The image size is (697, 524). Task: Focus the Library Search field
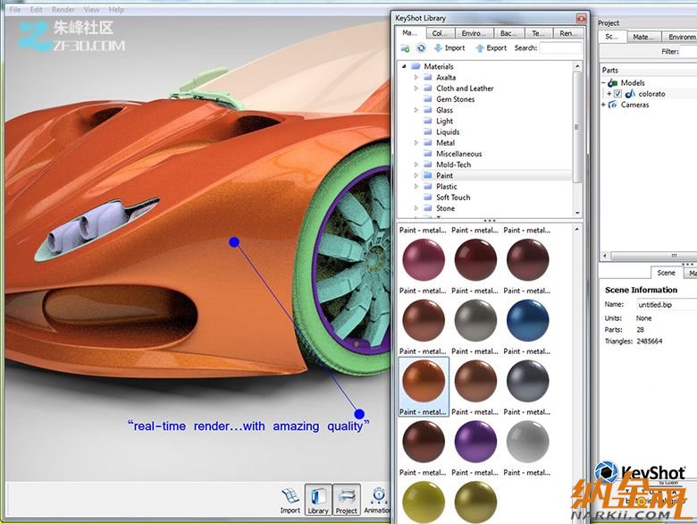(x=560, y=48)
